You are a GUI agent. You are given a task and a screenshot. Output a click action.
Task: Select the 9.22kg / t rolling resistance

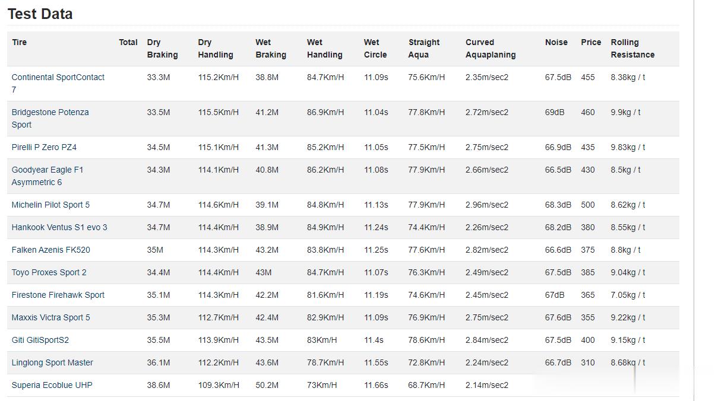tap(628, 317)
